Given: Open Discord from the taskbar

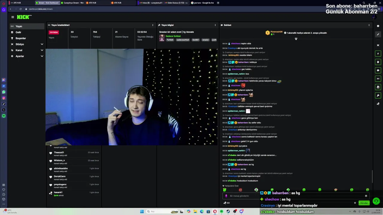Looking at the screenshot, I should (x=241, y=211).
